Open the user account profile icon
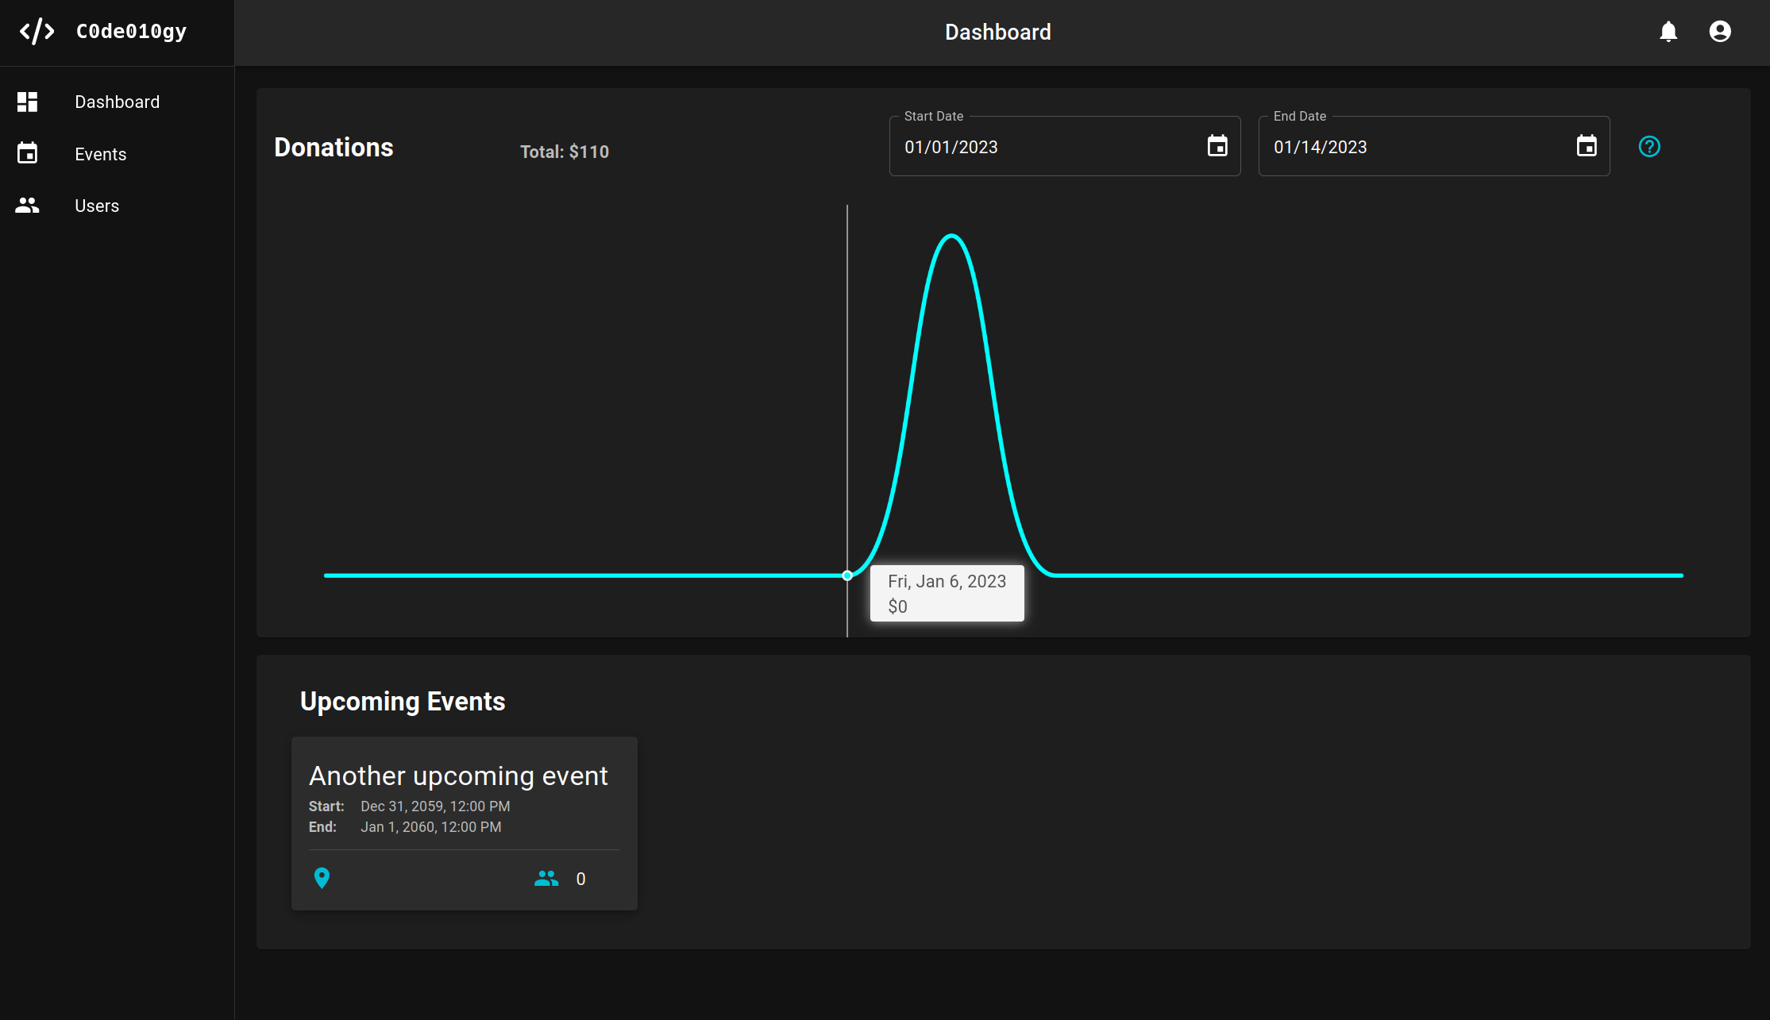The height and width of the screenshot is (1020, 1770). [1720, 32]
